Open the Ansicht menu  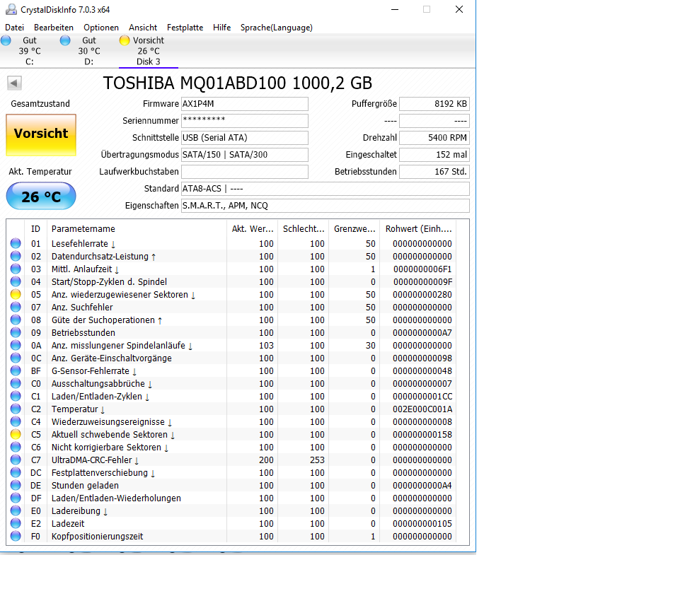[143, 28]
